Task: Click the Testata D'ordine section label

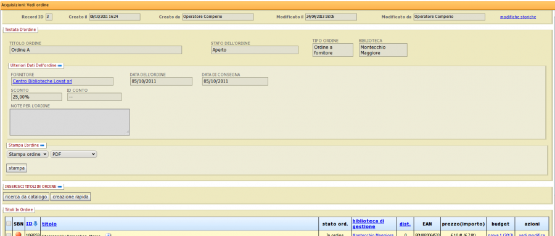Action: [x=20, y=30]
